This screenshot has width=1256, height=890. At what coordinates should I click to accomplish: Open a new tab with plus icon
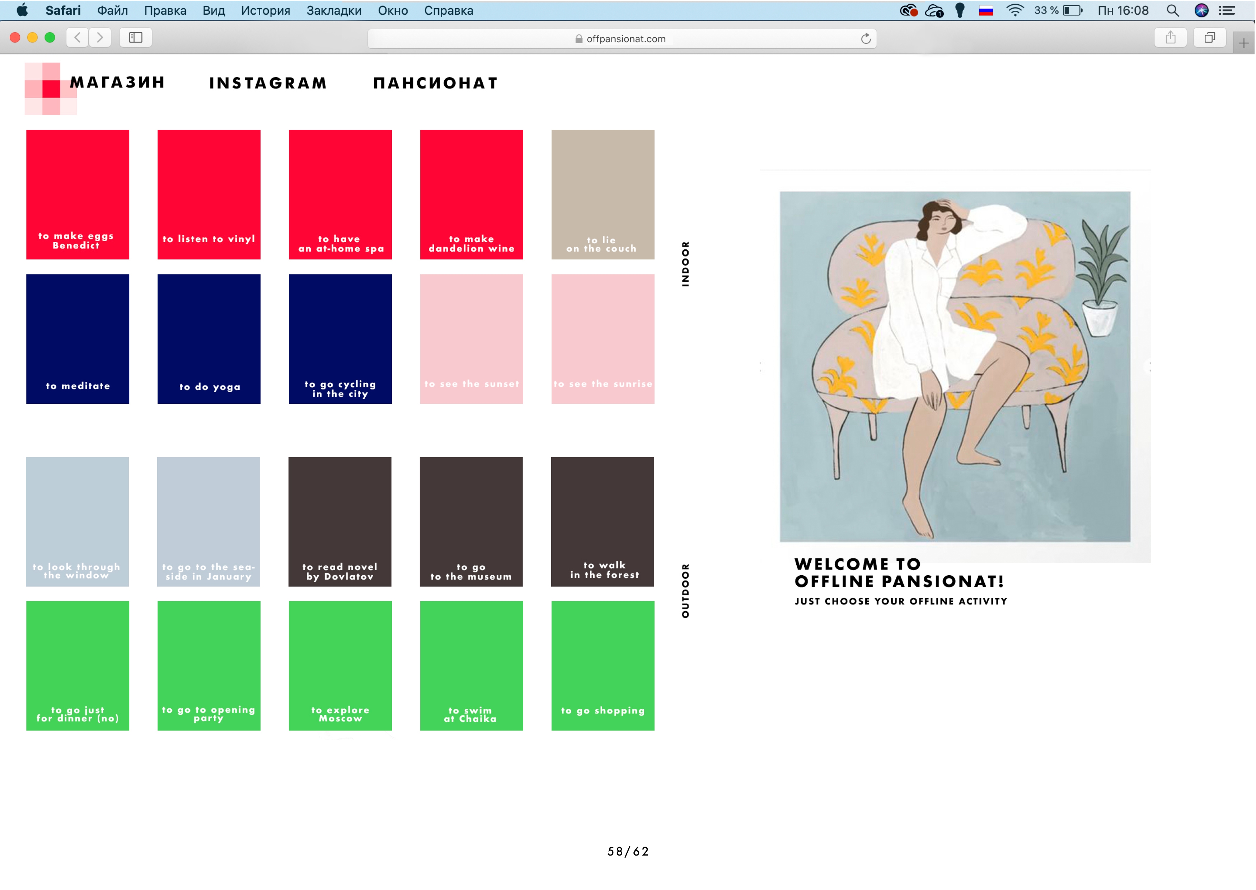pos(1243,43)
